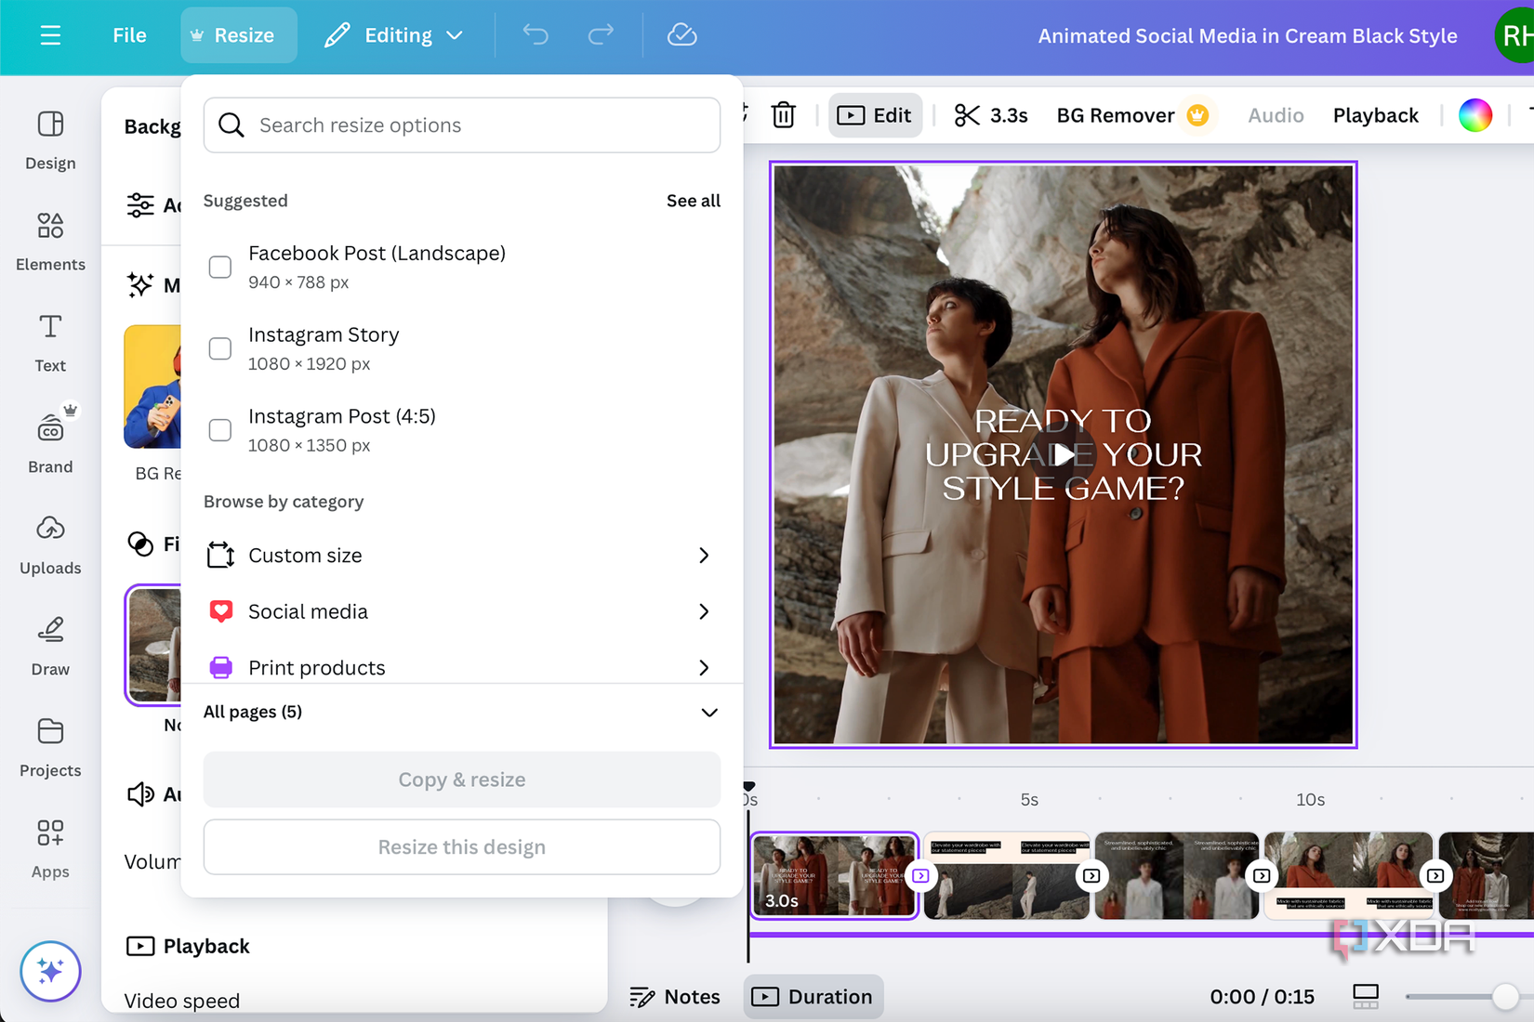Open the Elements panel
This screenshot has height=1022, width=1534.
click(x=49, y=240)
